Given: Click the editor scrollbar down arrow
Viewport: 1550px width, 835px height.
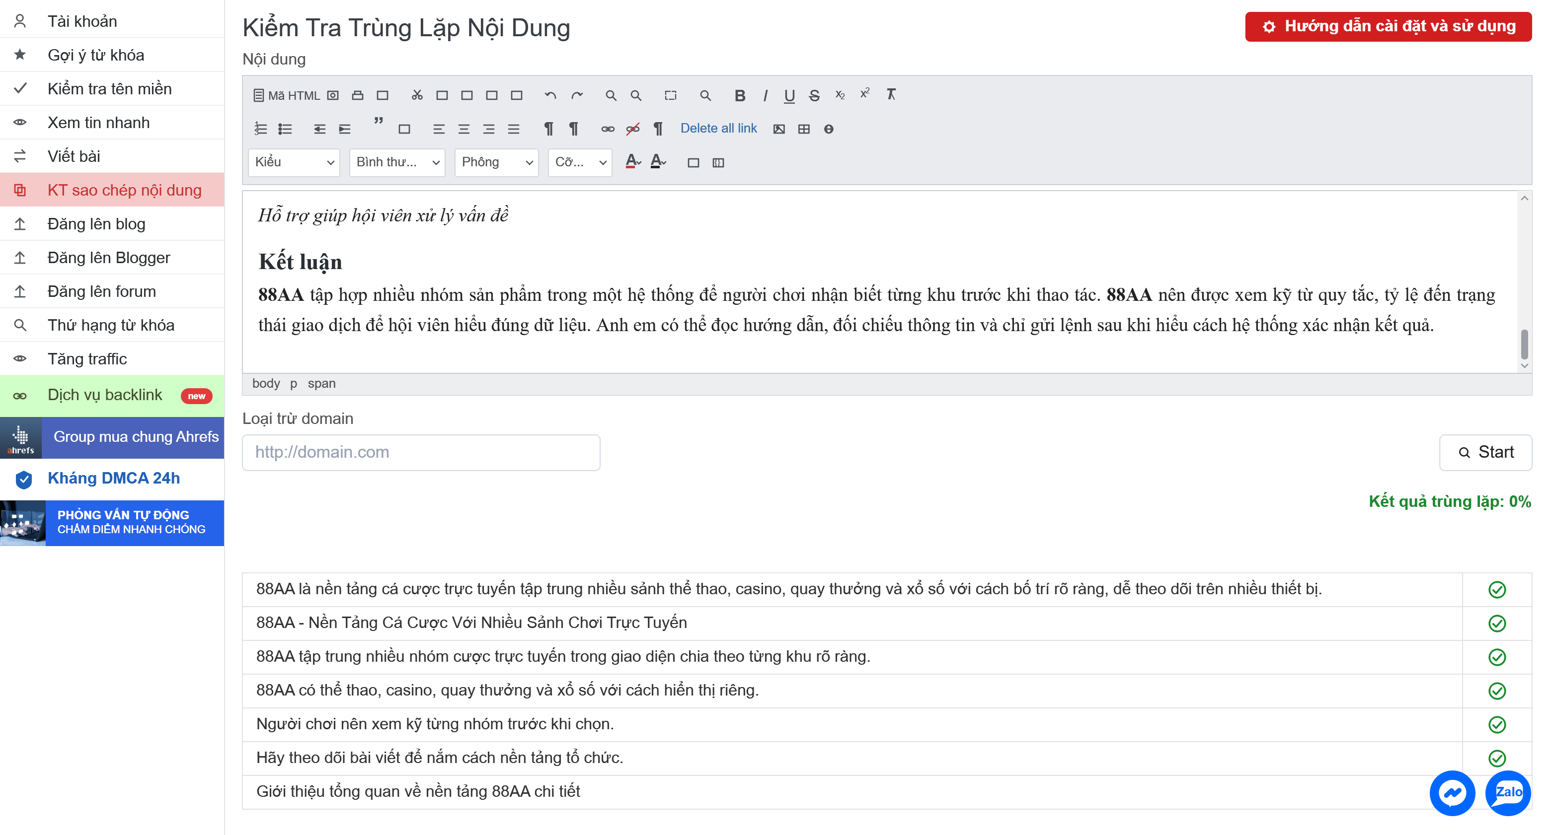Looking at the screenshot, I should [1524, 365].
